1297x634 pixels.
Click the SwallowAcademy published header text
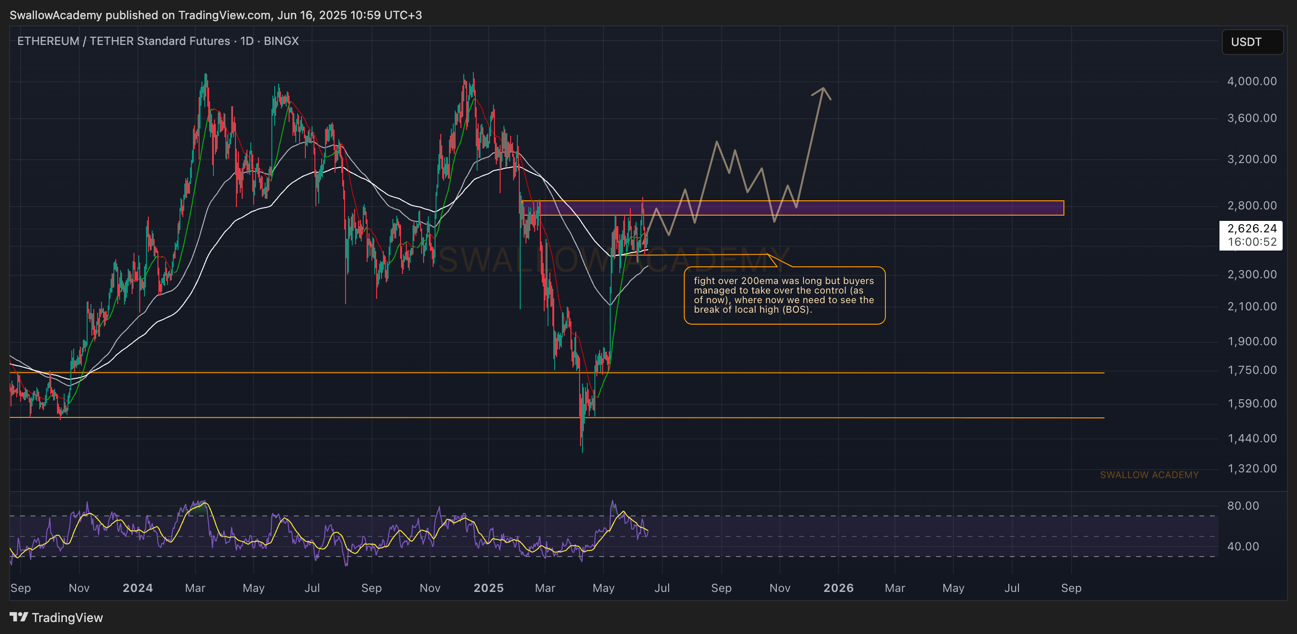[216, 15]
